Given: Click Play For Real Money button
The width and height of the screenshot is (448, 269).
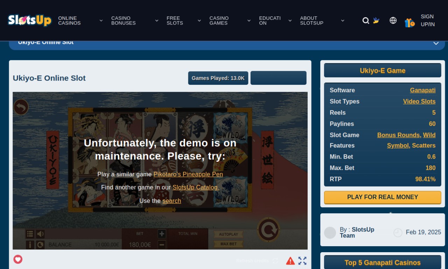Looking at the screenshot, I should coord(383,197).
